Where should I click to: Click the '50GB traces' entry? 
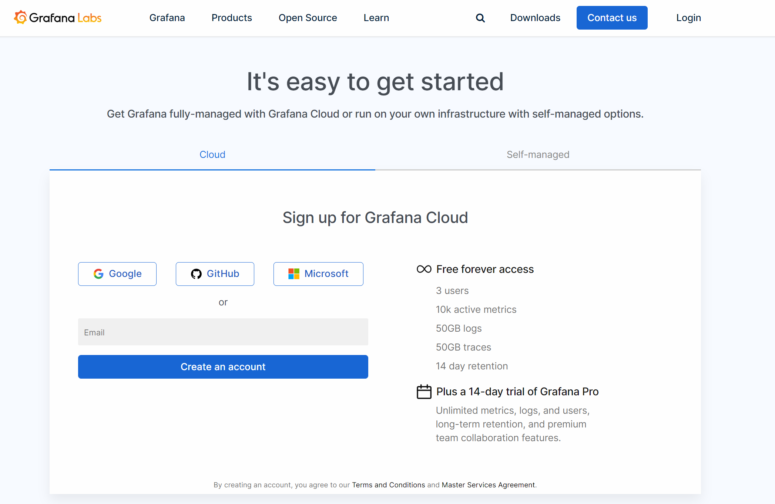[463, 347]
